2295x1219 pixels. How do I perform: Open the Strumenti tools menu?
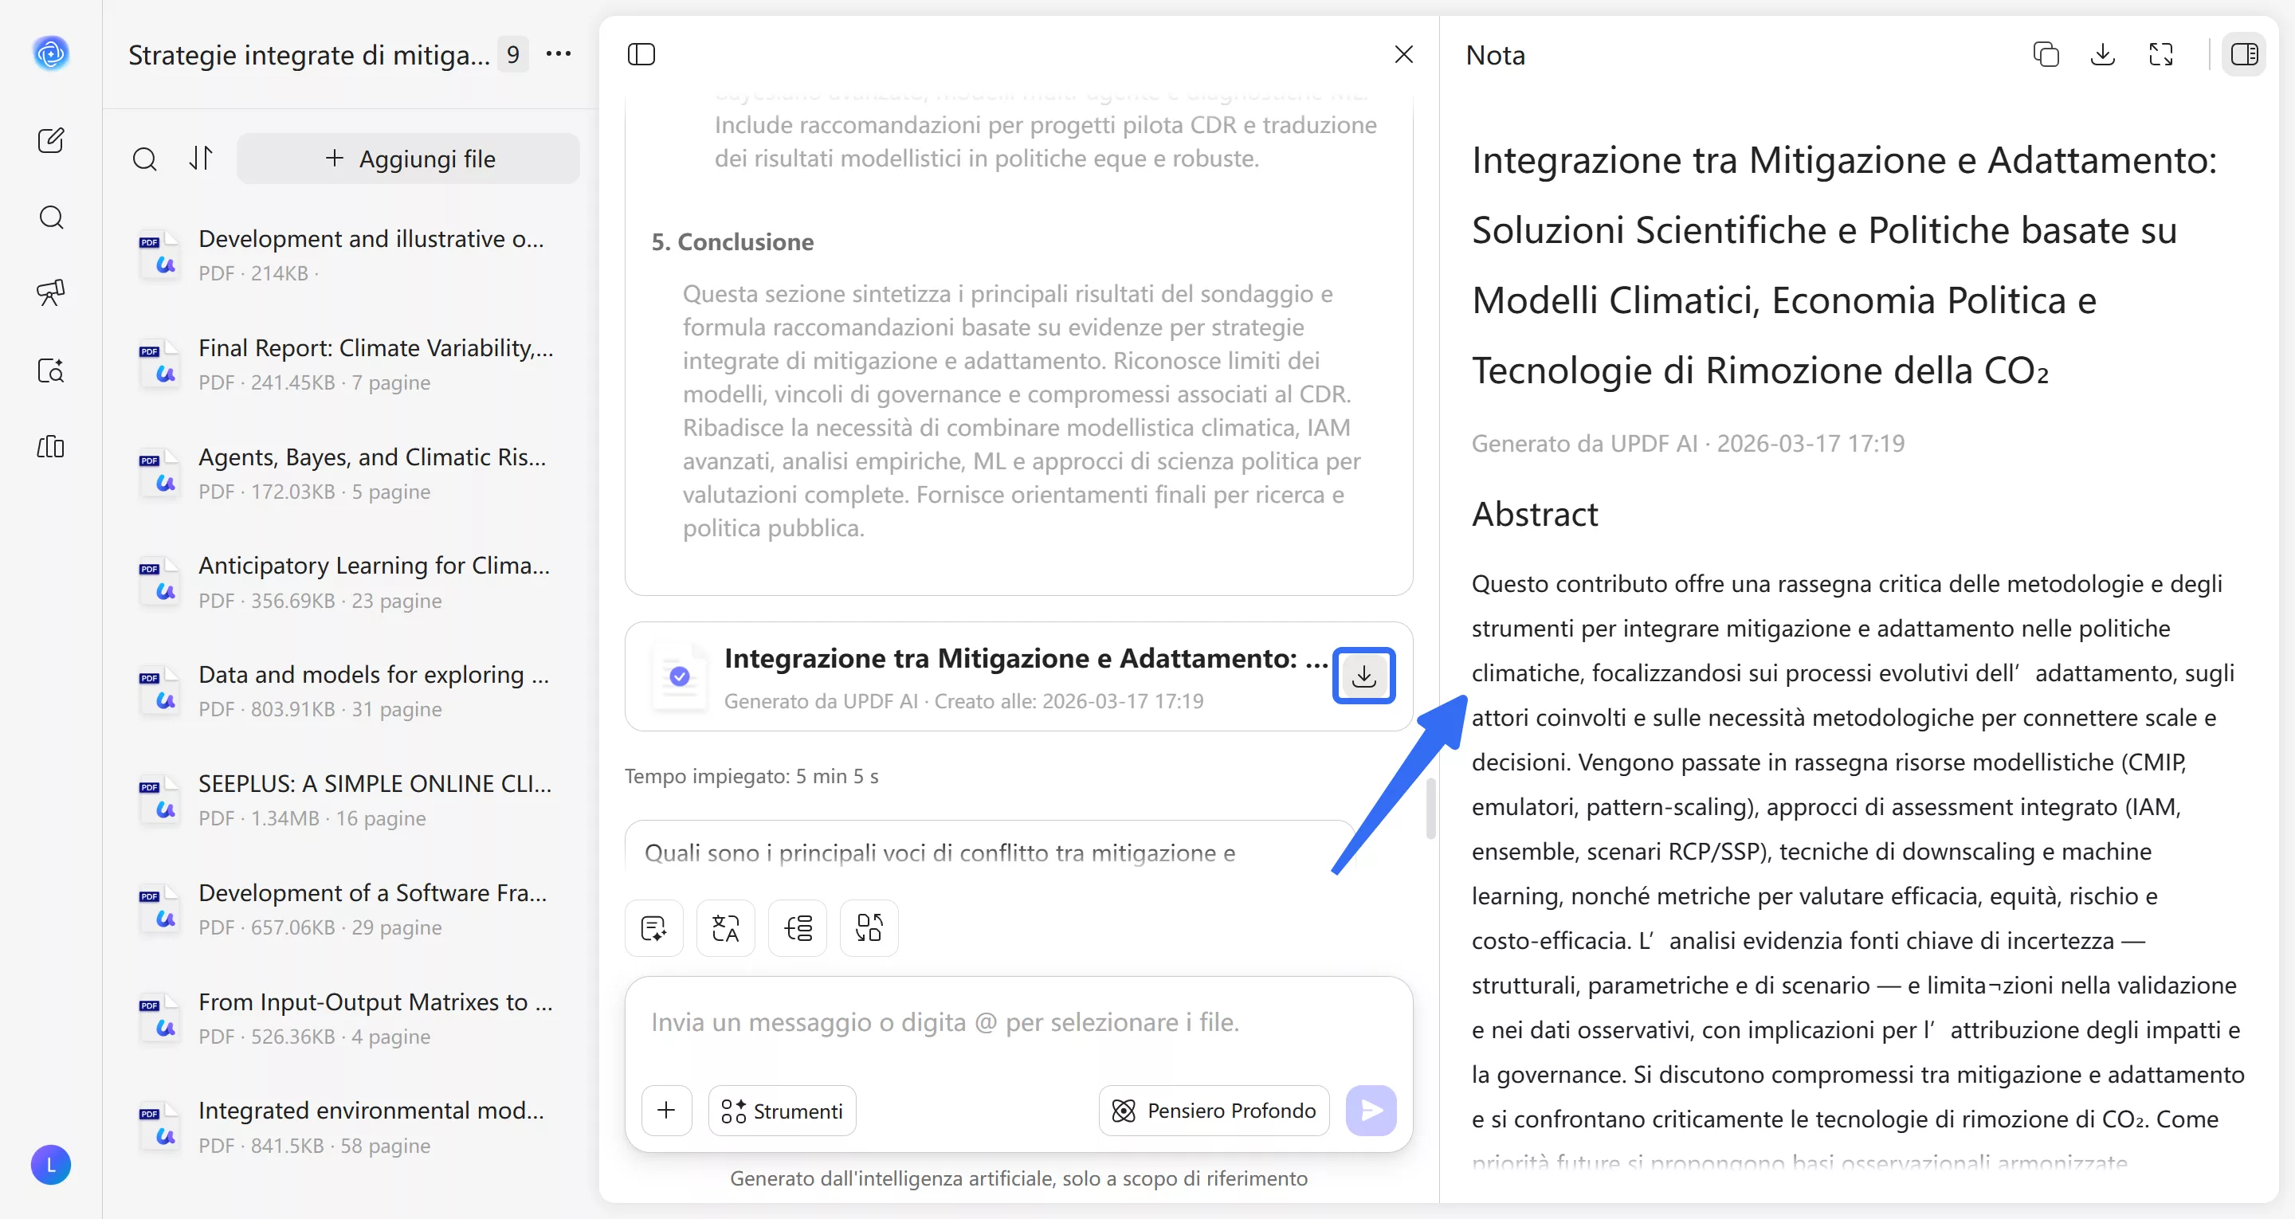pyautogui.click(x=781, y=1111)
